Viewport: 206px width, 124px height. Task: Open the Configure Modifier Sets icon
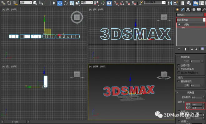tap(203, 49)
